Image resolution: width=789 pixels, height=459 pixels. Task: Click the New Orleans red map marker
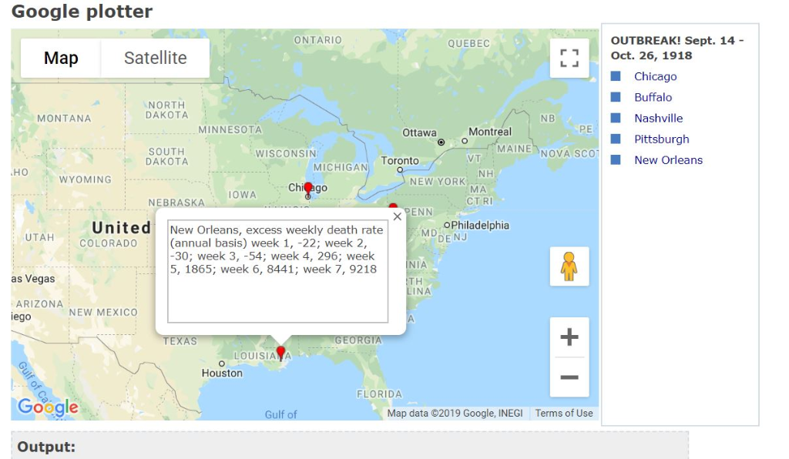coord(280,353)
